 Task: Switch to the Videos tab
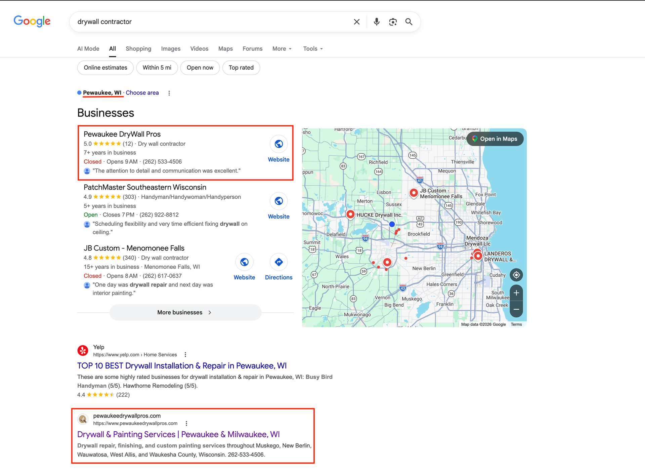click(199, 49)
